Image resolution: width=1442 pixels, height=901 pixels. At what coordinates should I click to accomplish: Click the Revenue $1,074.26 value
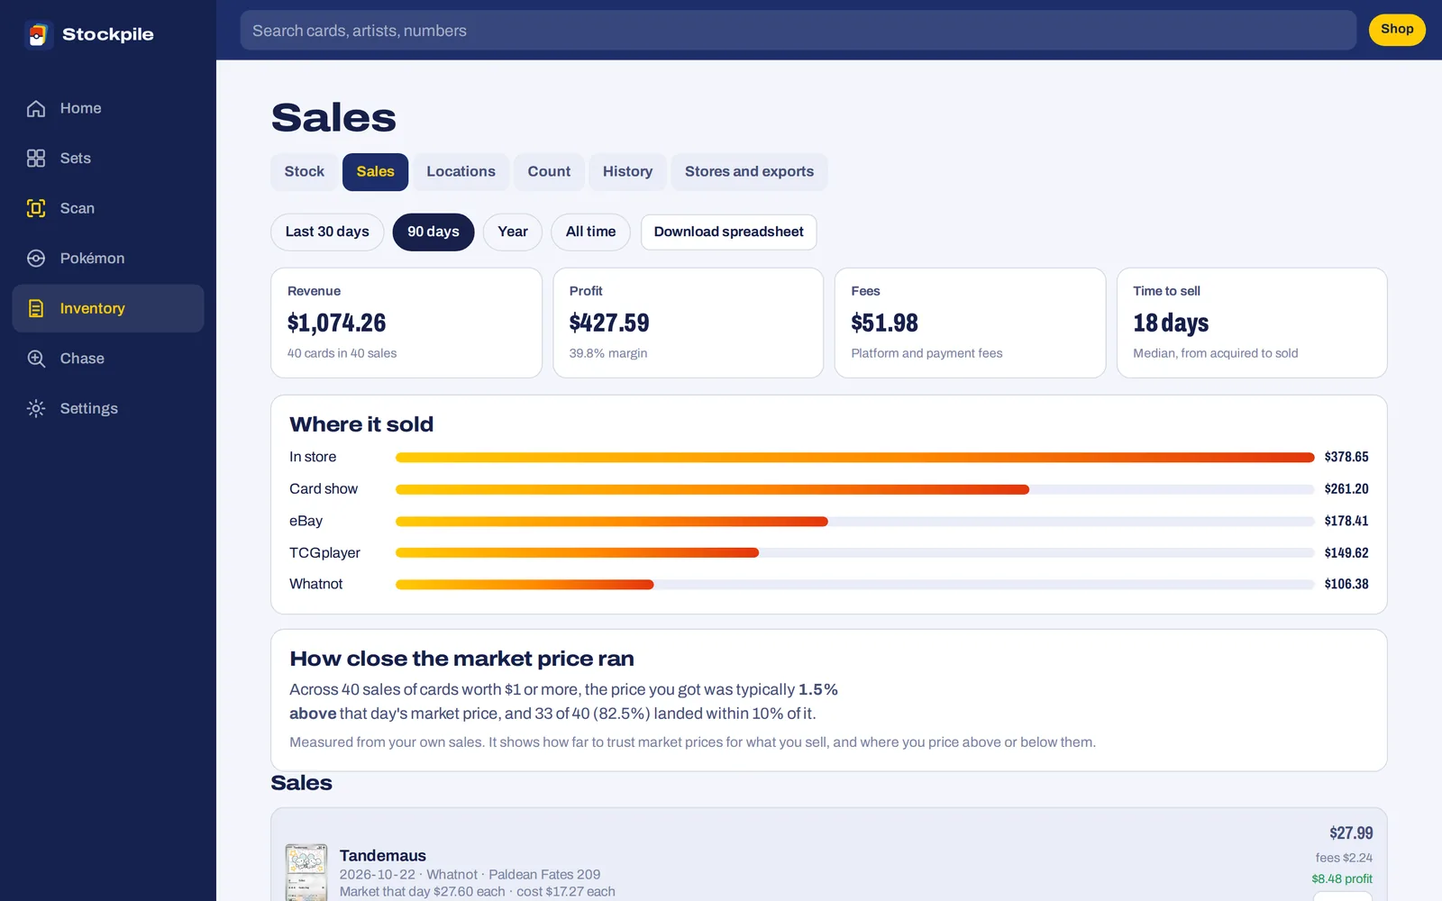[x=336, y=323]
